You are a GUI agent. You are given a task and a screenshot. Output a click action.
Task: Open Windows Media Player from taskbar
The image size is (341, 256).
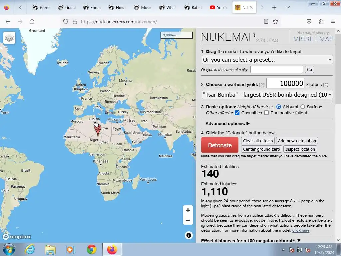[71, 249]
